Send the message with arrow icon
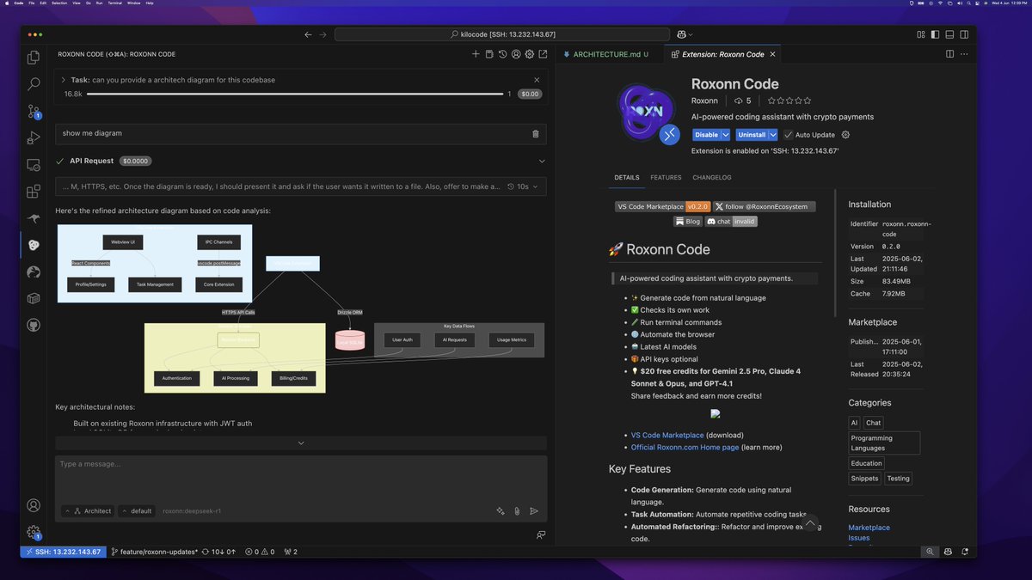Screen dimensions: 1032x580 (534, 510)
